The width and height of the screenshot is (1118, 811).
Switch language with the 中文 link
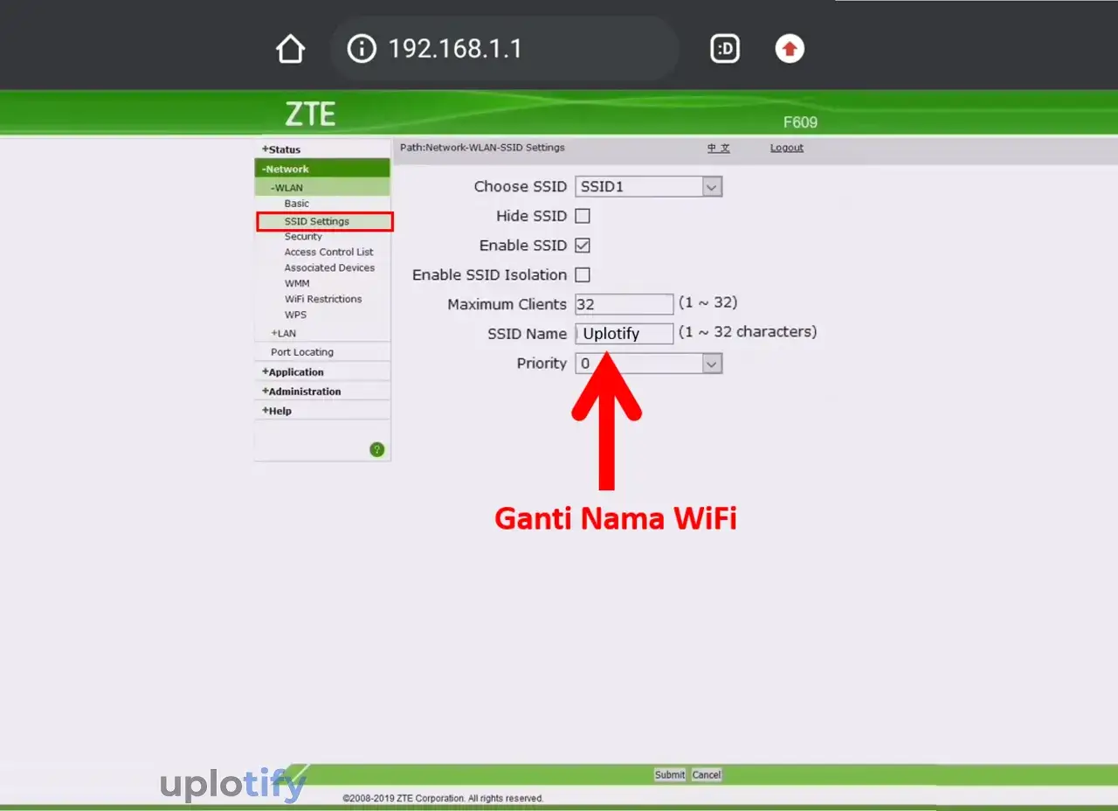pos(719,148)
